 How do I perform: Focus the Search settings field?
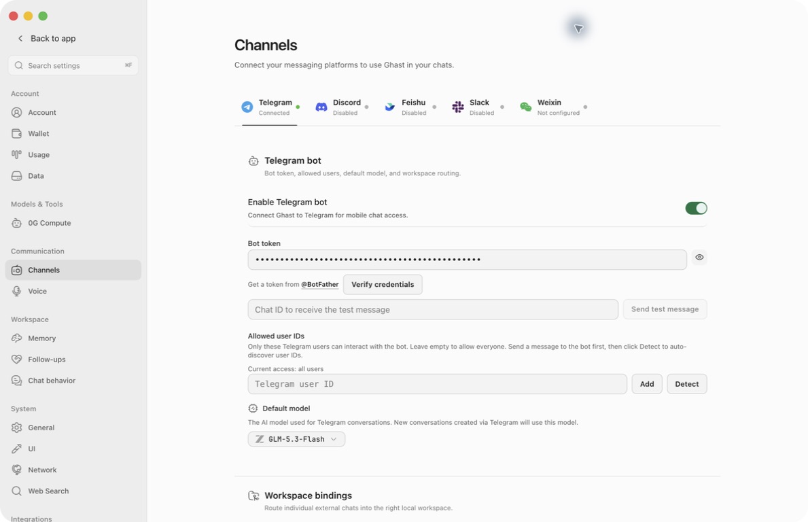(73, 65)
